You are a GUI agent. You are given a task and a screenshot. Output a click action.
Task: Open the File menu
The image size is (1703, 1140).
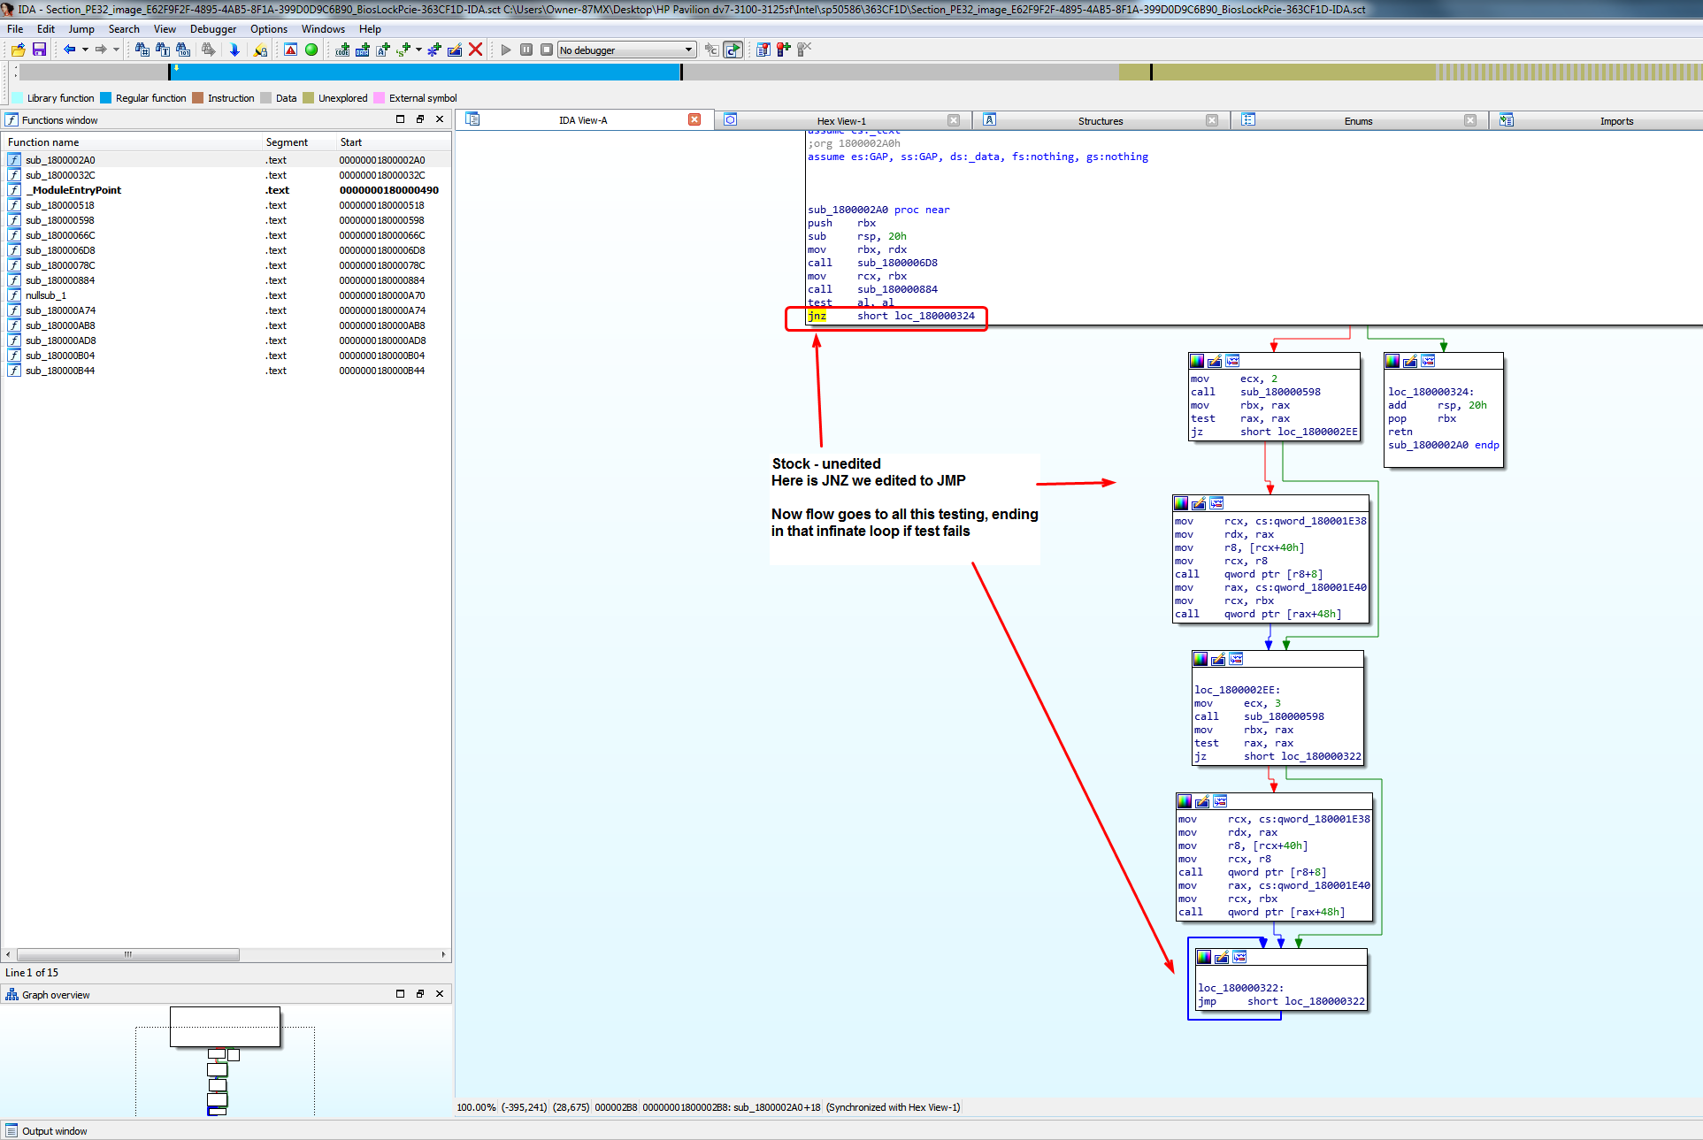(15, 29)
